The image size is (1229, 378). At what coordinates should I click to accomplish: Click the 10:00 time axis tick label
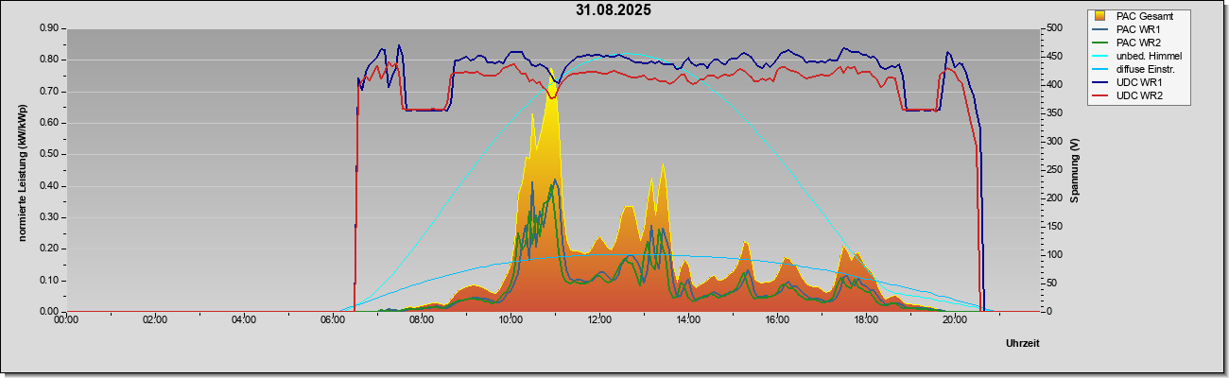click(x=511, y=321)
